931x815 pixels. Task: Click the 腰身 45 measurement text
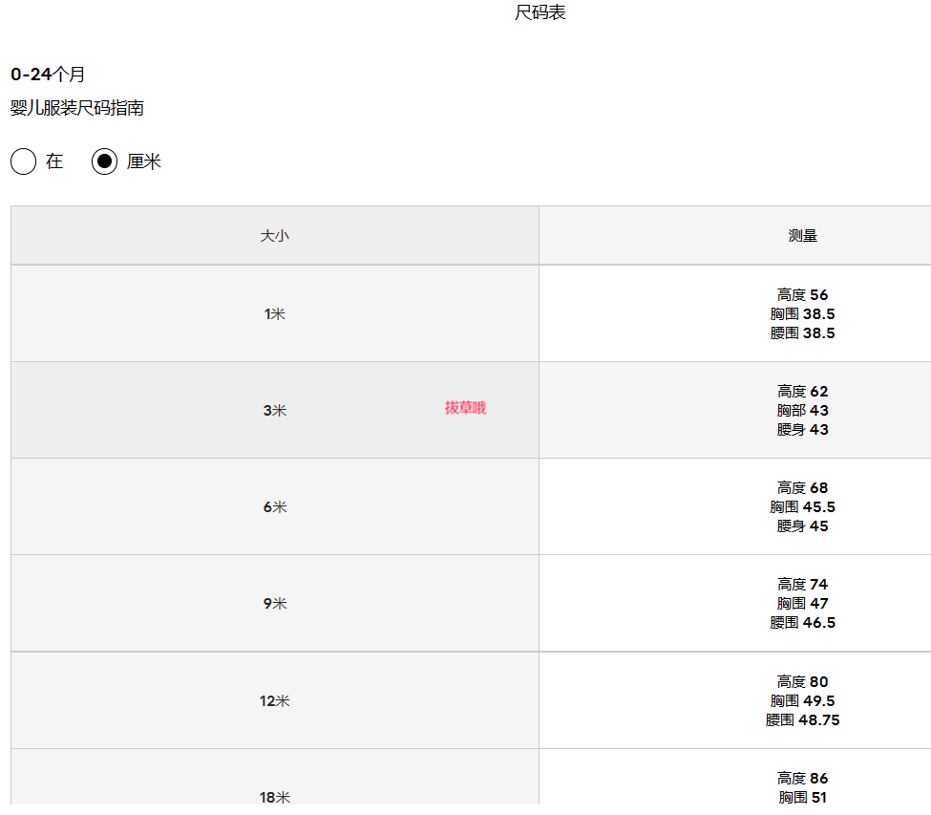coord(802,526)
